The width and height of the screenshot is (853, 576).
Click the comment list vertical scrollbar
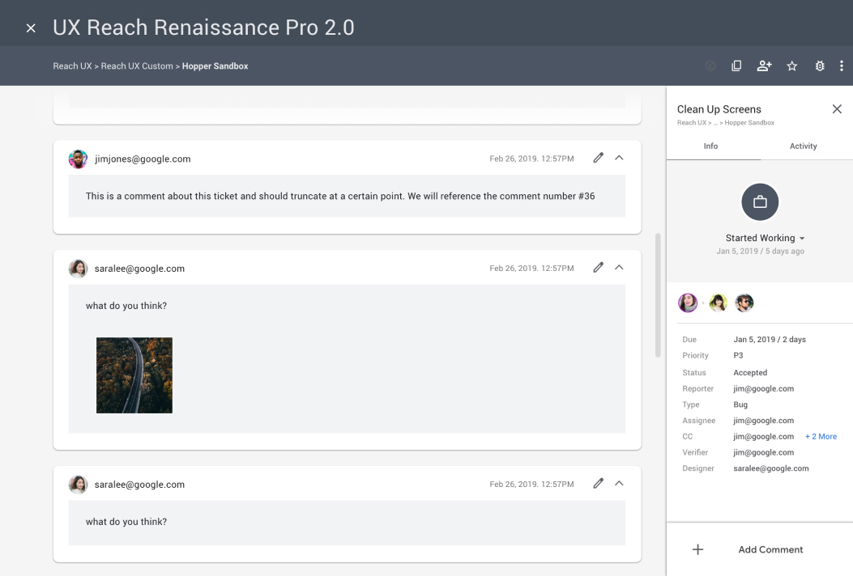(x=658, y=295)
